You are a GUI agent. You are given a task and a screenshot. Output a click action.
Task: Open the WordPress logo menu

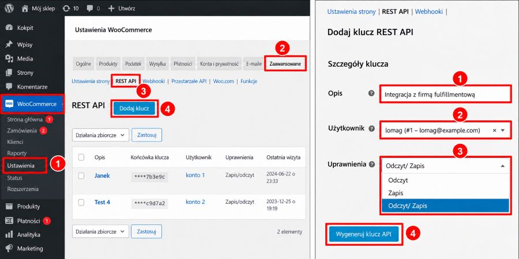coord(9,8)
